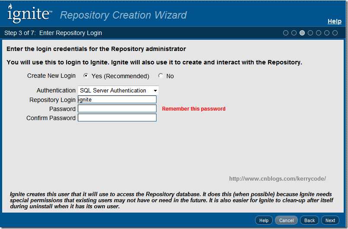Click the 'Authentication' label
Image resolution: width=348 pixels, height=229 pixels.
click(56, 90)
